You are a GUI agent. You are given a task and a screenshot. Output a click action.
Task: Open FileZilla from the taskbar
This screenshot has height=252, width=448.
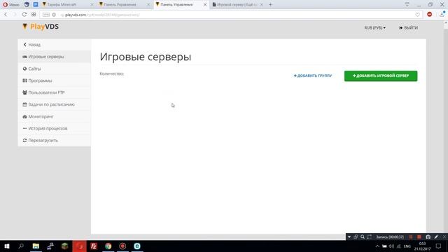point(94,246)
